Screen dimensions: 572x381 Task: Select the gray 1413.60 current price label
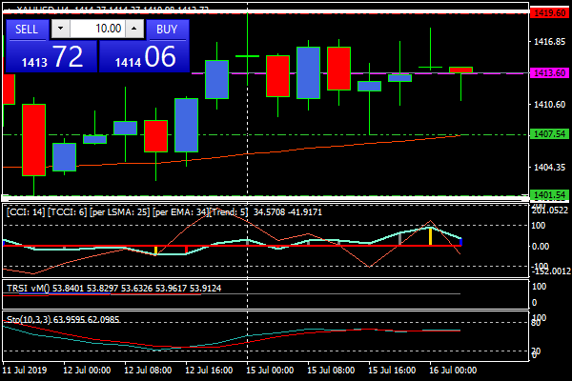tap(548, 73)
